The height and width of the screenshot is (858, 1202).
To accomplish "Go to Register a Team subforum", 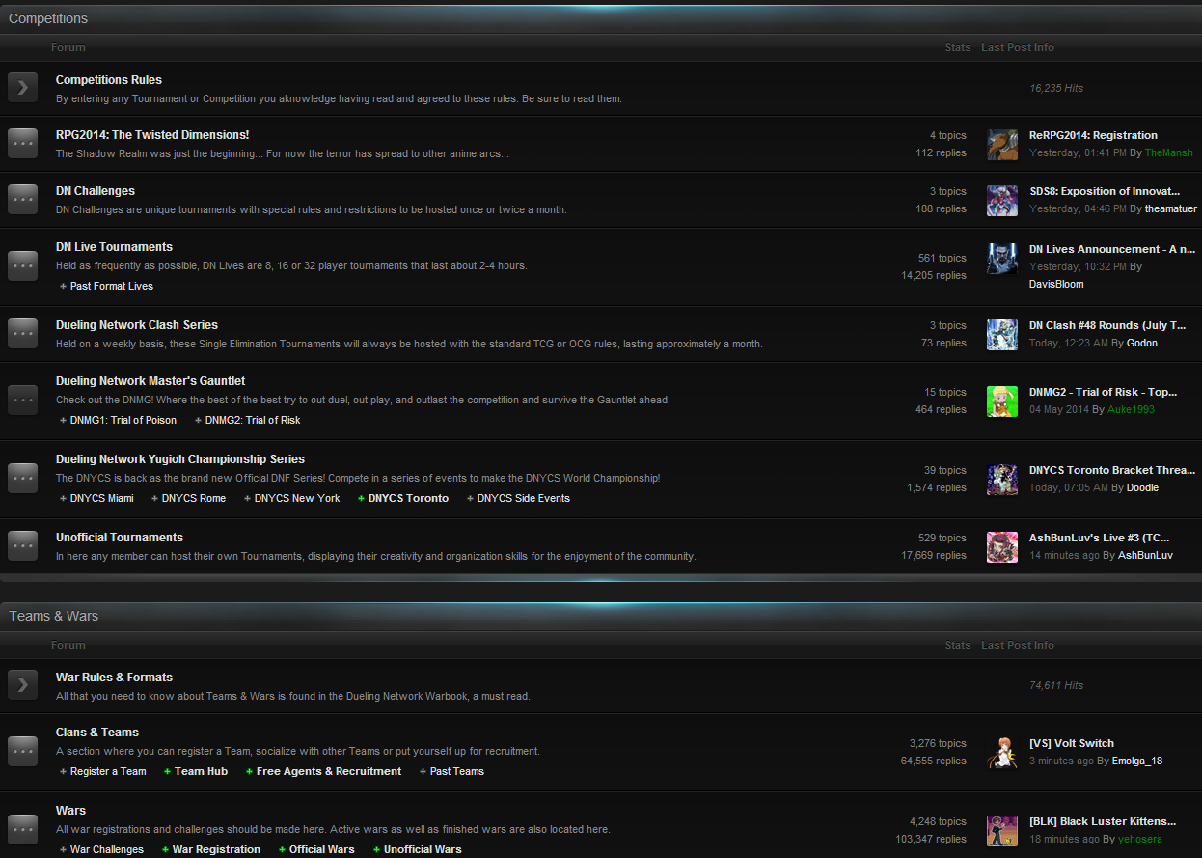I will tap(108, 771).
